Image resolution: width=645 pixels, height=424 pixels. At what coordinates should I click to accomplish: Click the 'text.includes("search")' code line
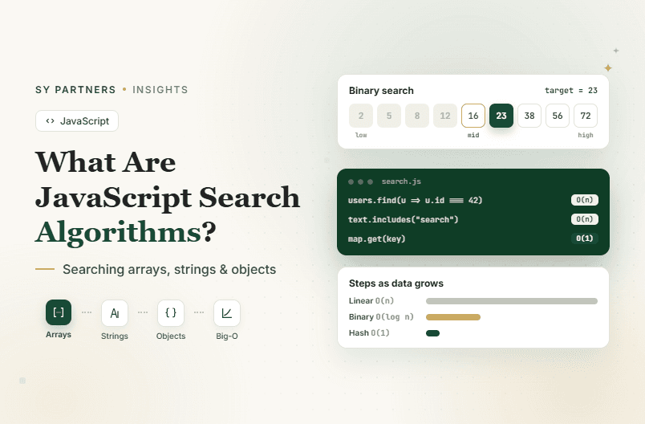(403, 219)
